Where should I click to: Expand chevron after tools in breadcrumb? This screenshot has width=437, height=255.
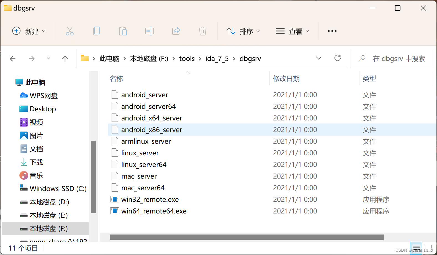[x=200, y=59]
